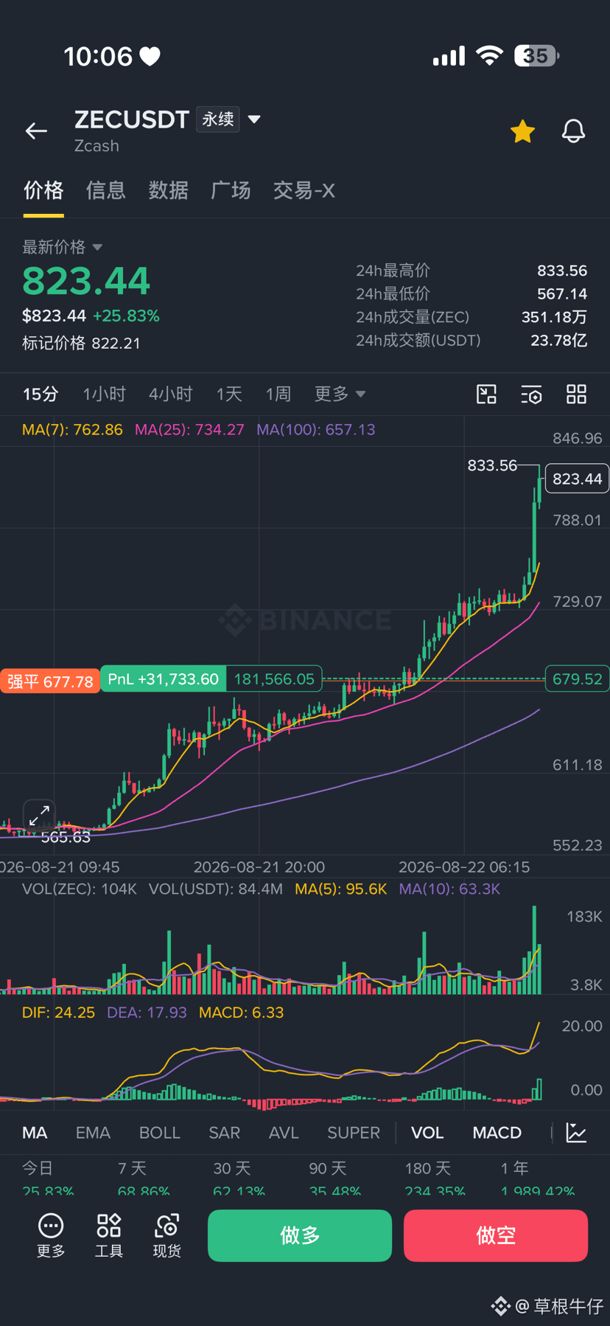Screen dimensions: 610x1326
Task: Select the 1天 timeframe
Action: coord(229,394)
